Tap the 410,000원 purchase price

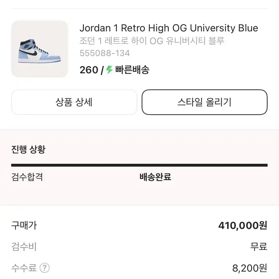click(x=243, y=226)
